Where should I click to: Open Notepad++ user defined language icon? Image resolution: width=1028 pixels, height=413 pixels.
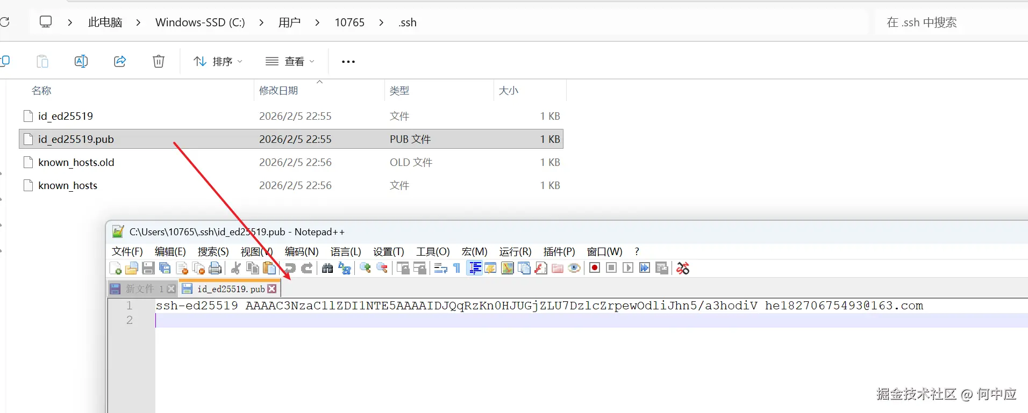click(490, 268)
